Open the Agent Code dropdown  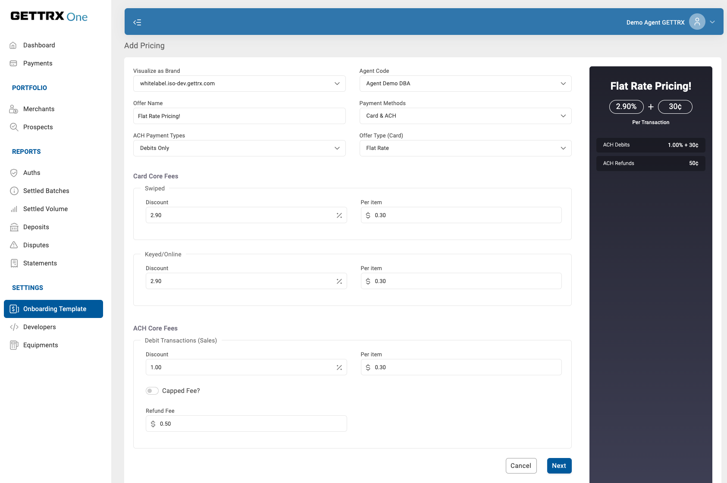pyautogui.click(x=465, y=84)
